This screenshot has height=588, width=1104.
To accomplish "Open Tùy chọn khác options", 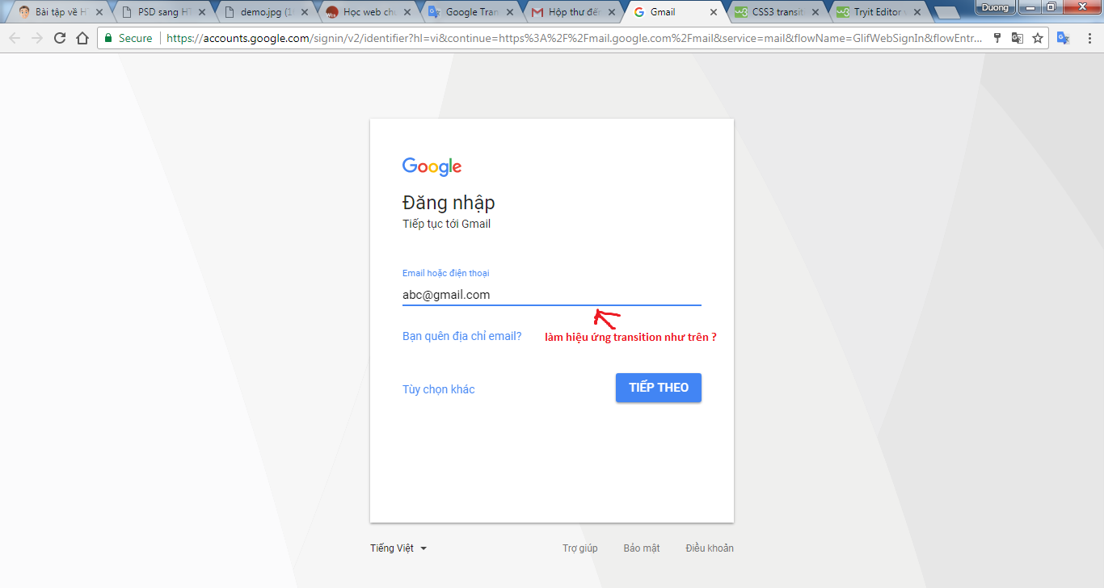I will 439,389.
